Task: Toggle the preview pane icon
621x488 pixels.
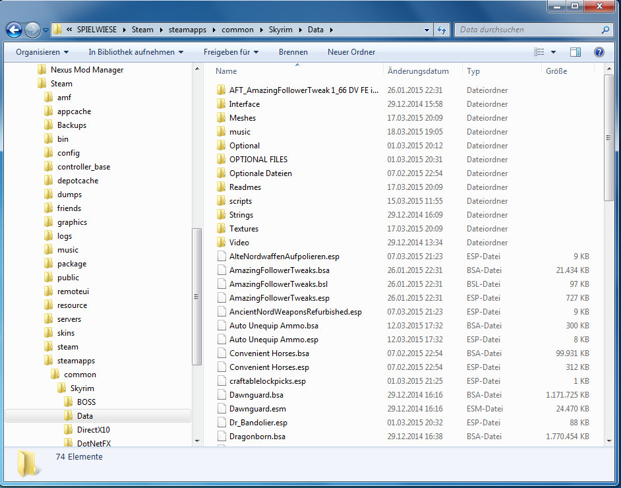Action: click(575, 52)
